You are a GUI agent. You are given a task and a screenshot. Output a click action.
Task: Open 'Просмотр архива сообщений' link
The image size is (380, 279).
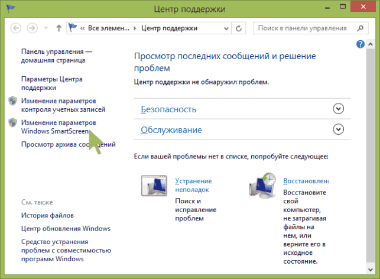pyautogui.click(x=69, y=144)
